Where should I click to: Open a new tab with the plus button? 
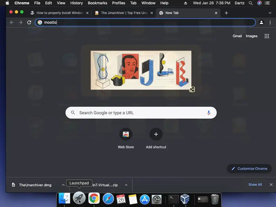click(x=226, y=13)
